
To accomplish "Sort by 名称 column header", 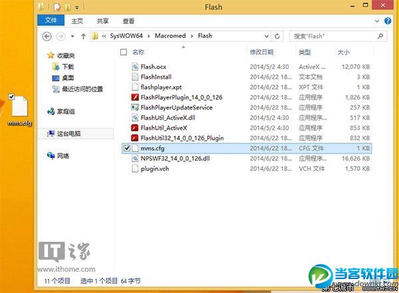I will tap(138, 52).
